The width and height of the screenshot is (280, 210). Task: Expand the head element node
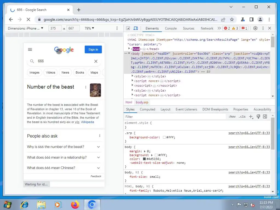(129, 49)
